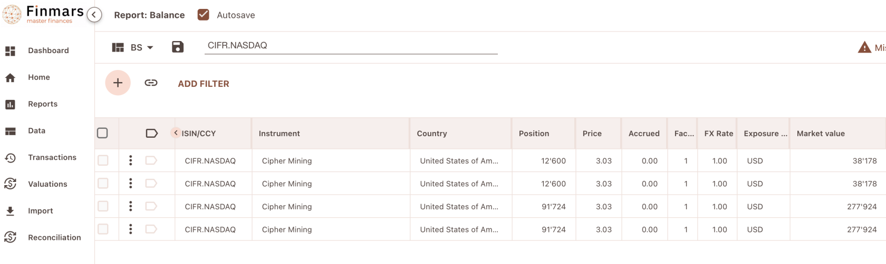Click the tag icon in table header
Viewport: 886px width, 264px height.
[151, 133]
